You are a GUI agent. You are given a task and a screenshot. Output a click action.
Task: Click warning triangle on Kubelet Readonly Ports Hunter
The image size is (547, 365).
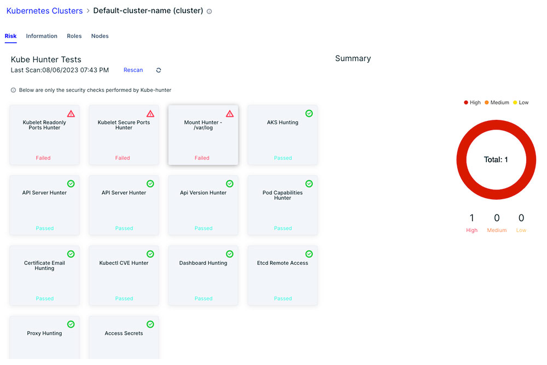click(71, 114)
